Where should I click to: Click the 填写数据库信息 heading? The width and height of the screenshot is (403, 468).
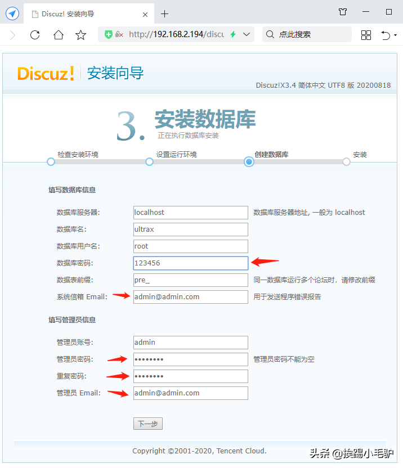pyautogui.click(x=72, y=190)
